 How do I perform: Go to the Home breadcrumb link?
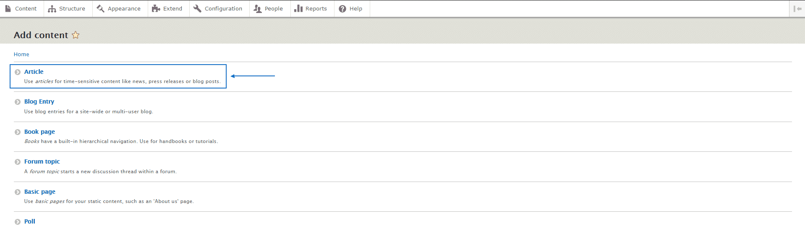21,55
